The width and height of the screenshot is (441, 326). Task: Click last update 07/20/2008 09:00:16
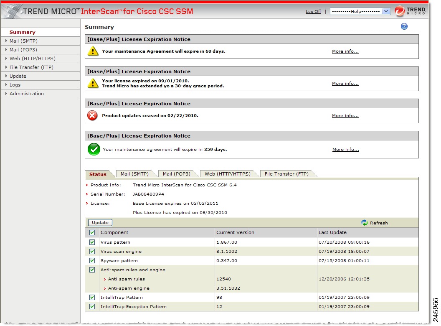344,242
